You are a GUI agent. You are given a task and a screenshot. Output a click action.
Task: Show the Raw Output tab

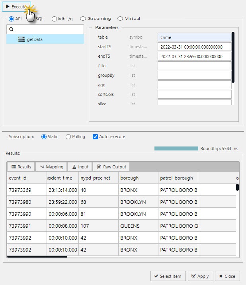coord(111,167)
